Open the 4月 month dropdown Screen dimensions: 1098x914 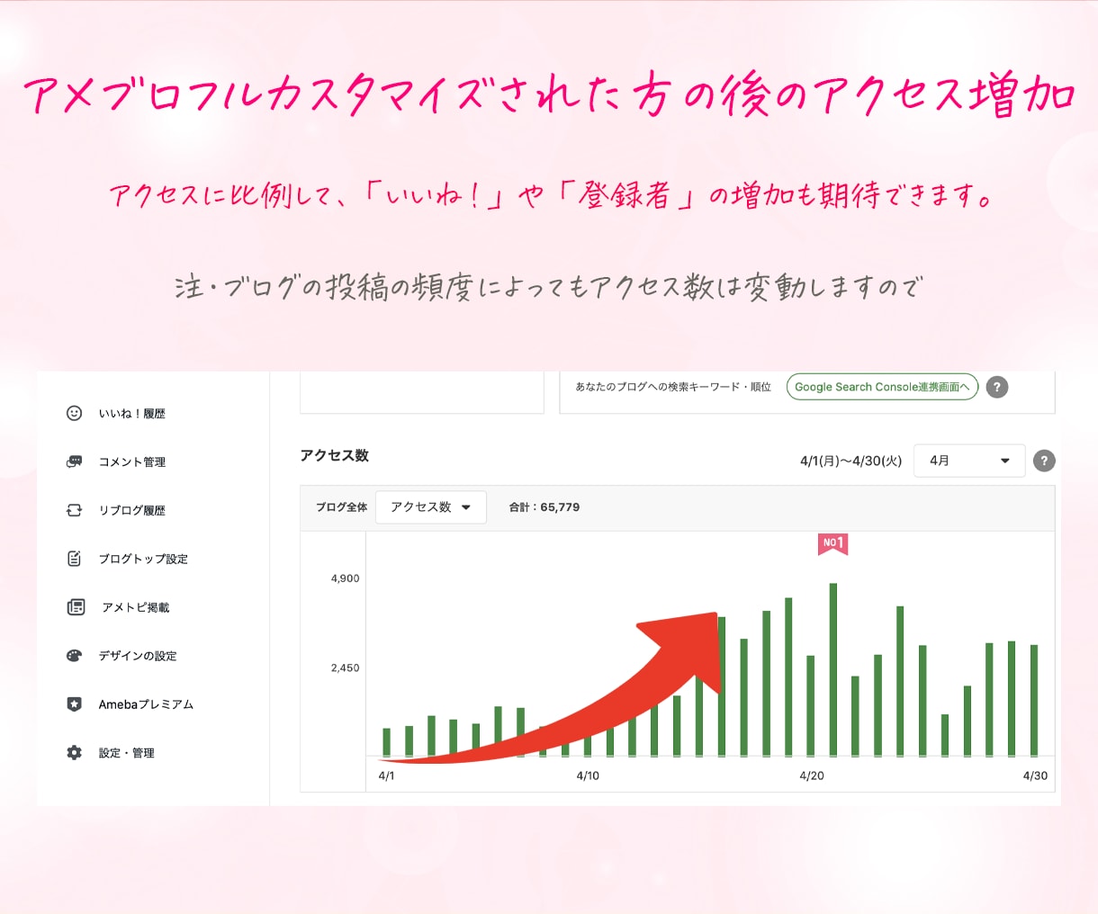pos(969,461)
